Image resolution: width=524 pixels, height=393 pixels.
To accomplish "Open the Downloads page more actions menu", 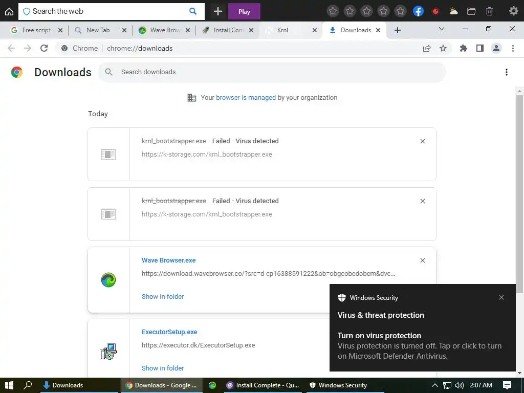I will click(507, 72).
